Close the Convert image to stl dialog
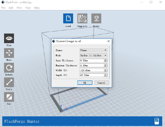 [109, 41]
